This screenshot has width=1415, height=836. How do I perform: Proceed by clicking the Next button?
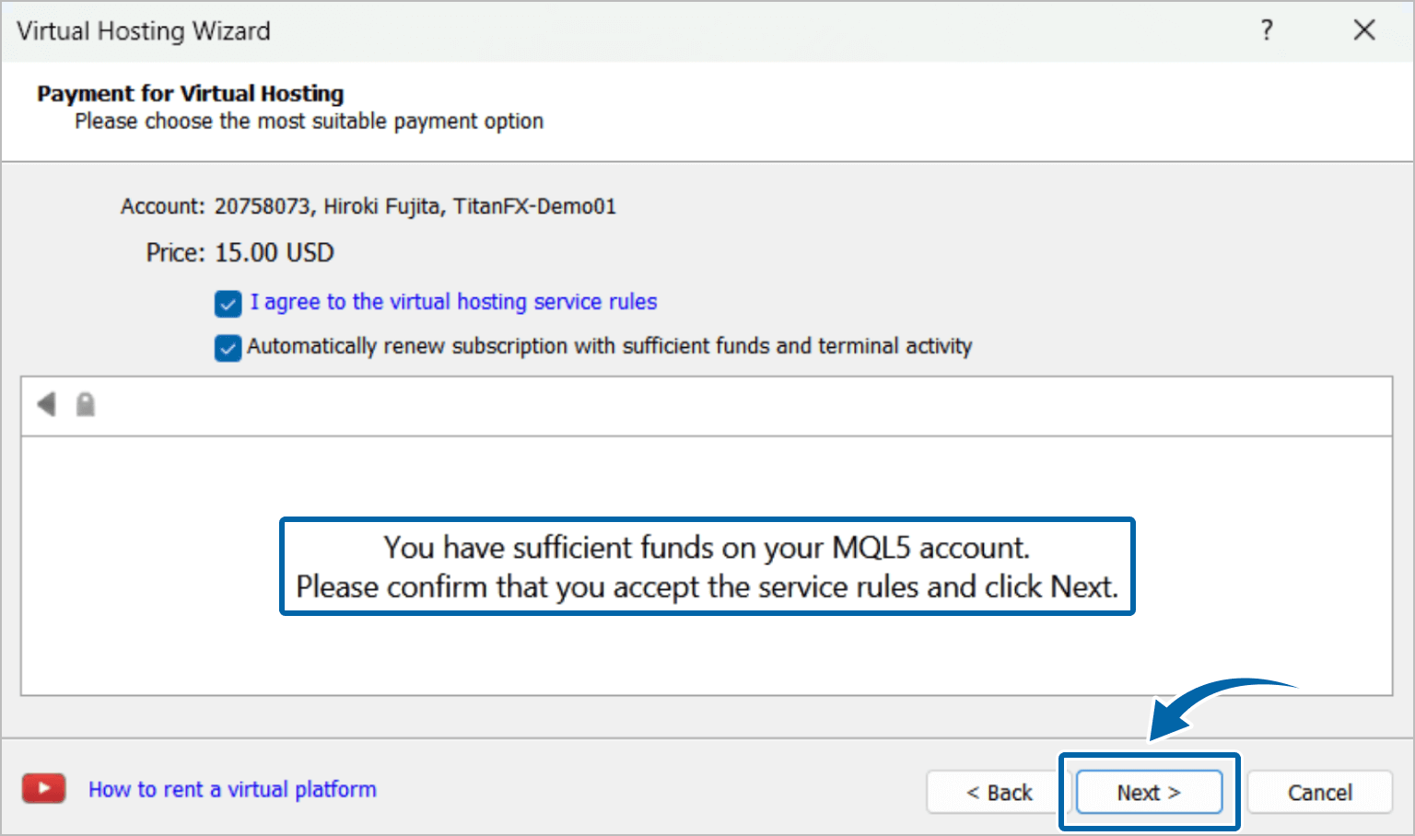[1149, 793]
